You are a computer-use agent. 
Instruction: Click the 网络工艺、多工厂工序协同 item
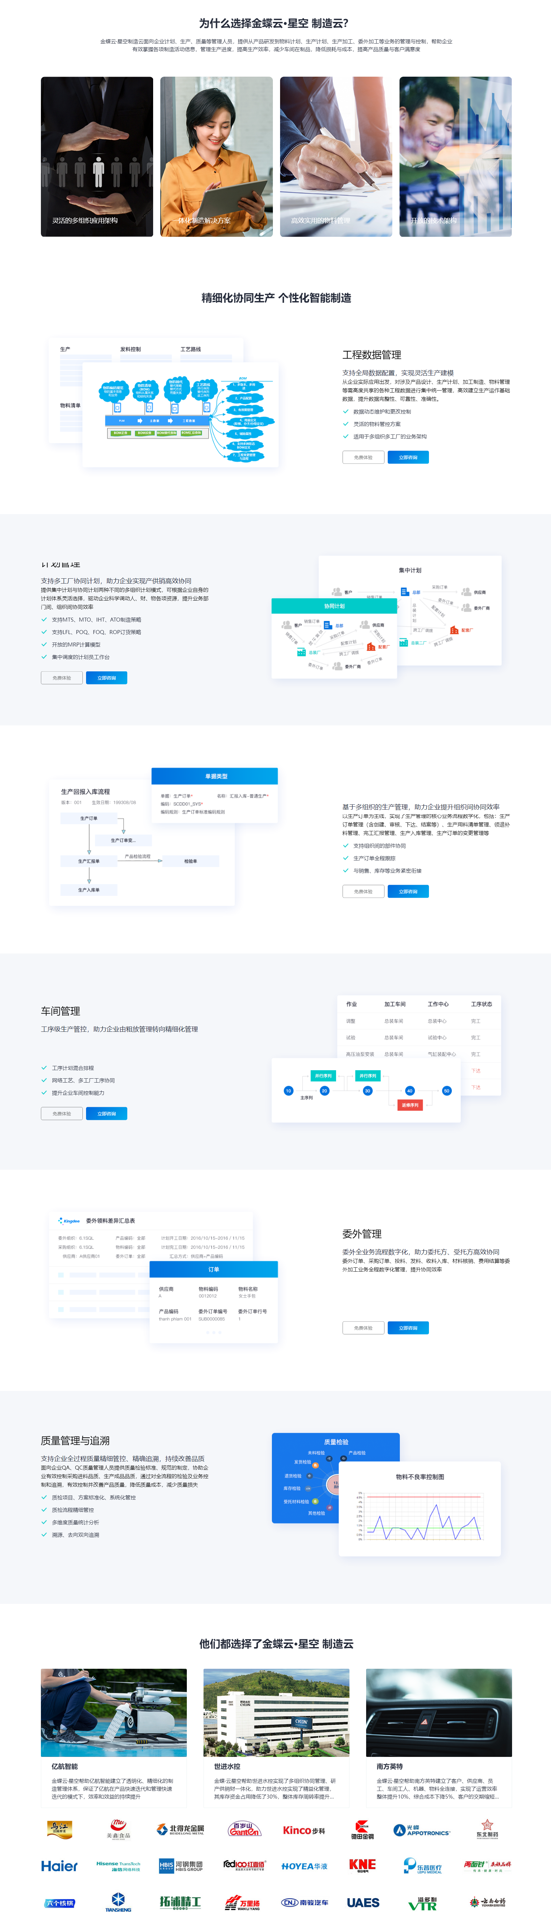click(83, 1080)
